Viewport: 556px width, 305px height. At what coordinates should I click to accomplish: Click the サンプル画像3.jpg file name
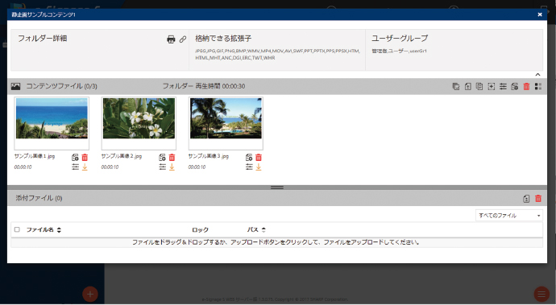pos(209,156)
